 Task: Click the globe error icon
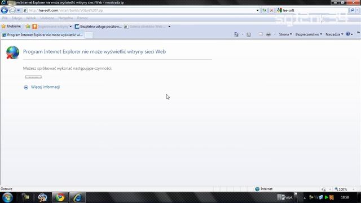(x=12, y=52)
